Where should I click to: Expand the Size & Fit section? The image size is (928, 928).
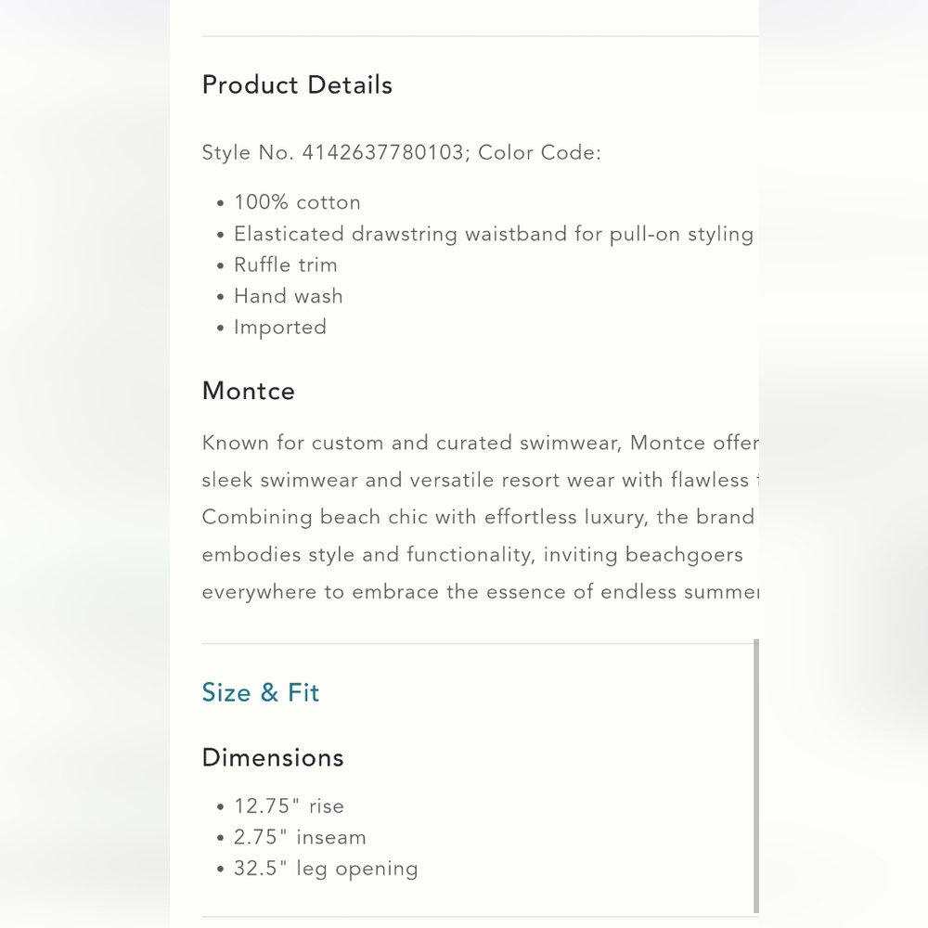pos(261,693)
